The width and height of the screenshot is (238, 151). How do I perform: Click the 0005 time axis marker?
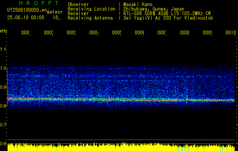(x=117, y=32)
